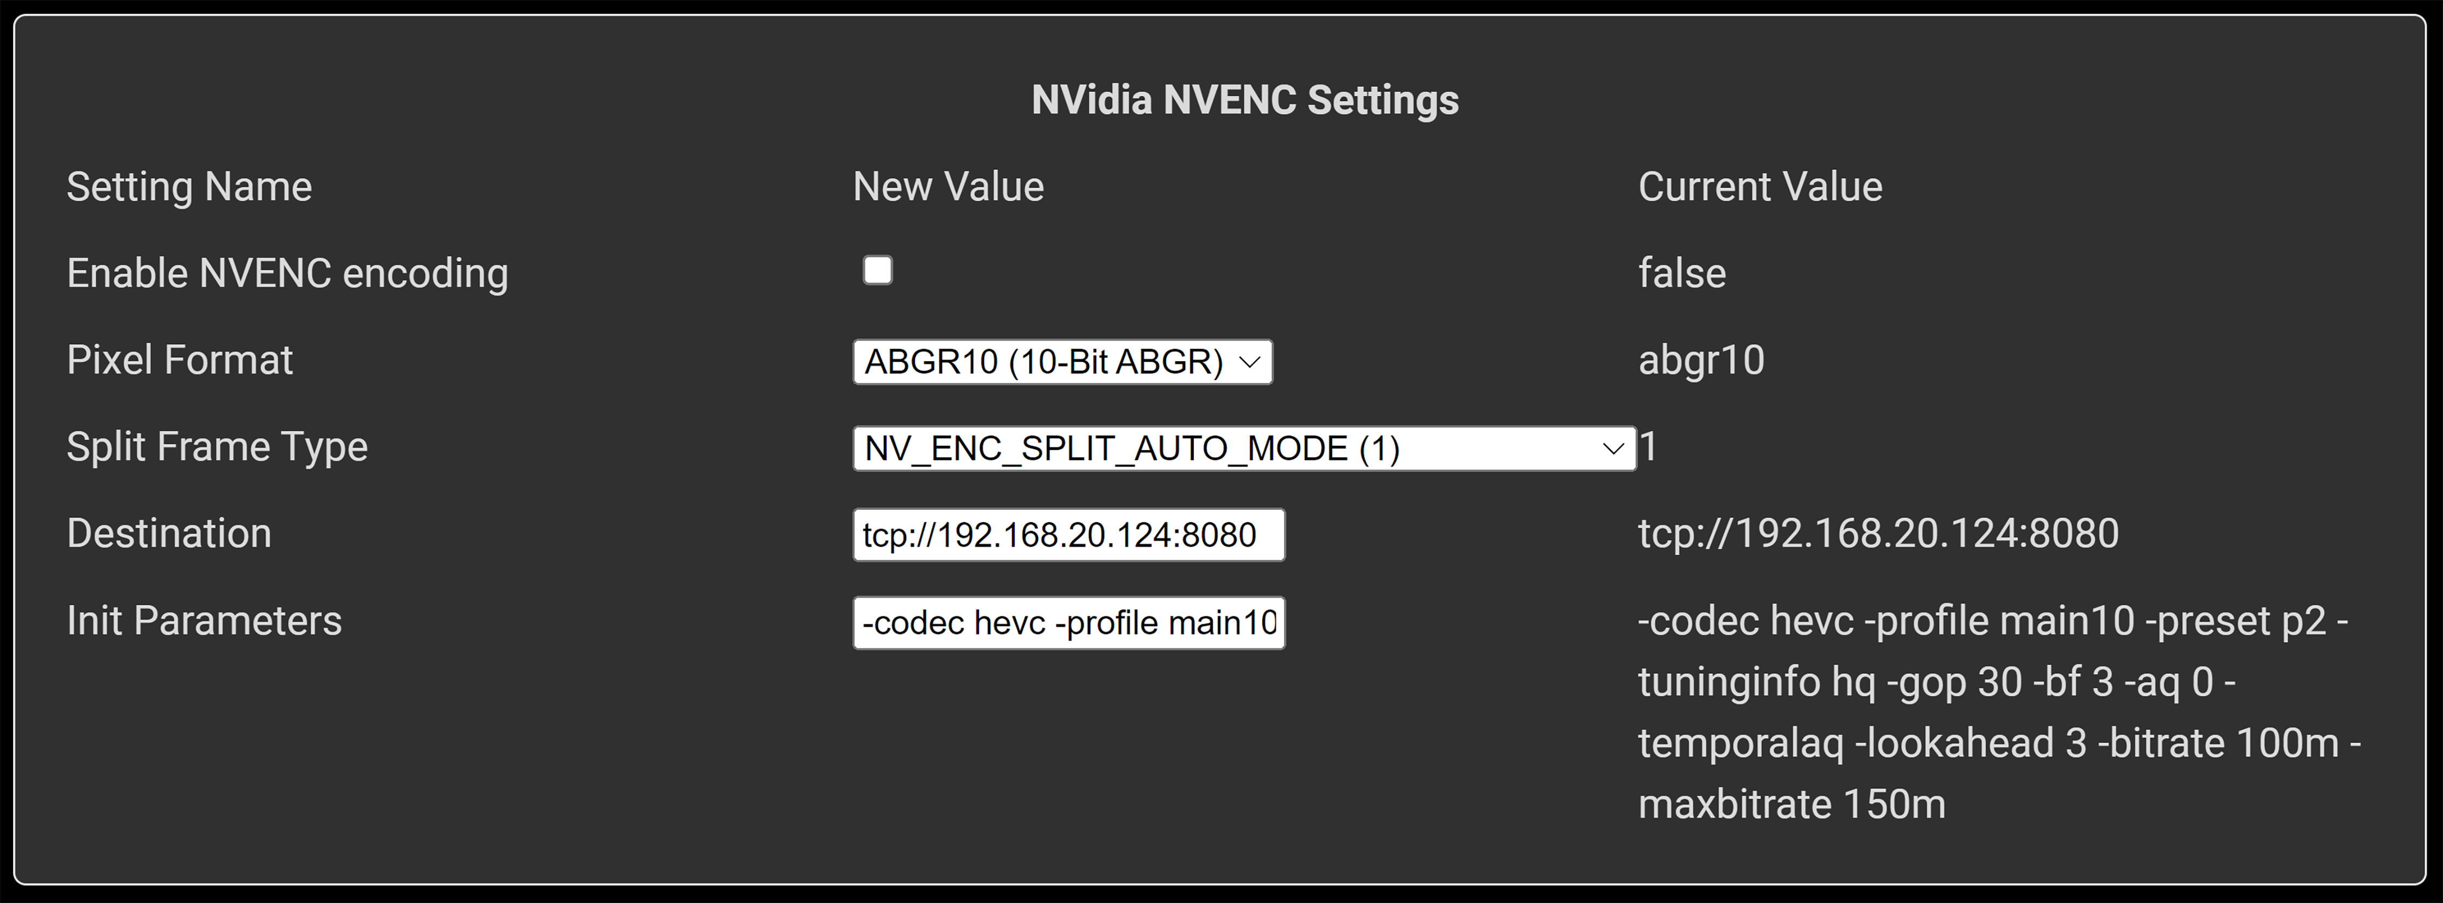The image size is (2443, 903).
Task: Click the current Split Frame value '1'
Action: pos(1648,447)
